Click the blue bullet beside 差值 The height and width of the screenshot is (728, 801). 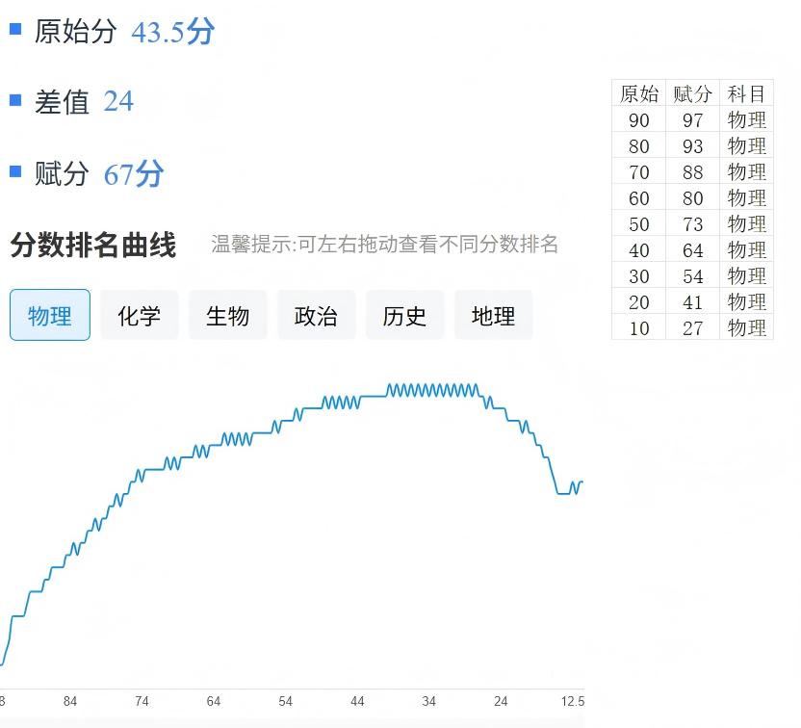(x=15, y=100)
